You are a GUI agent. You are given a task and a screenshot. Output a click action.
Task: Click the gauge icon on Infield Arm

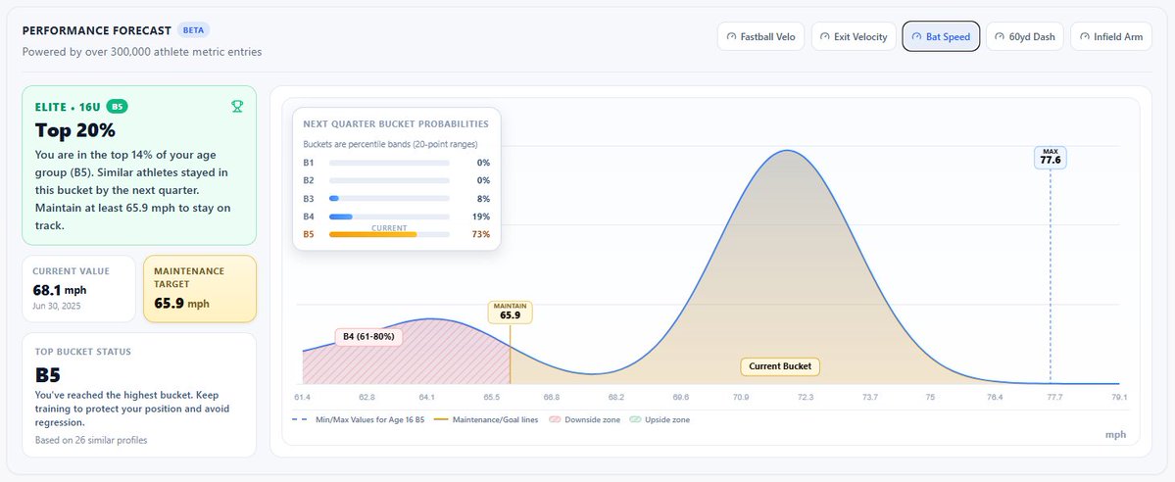tap(1084, 36)
